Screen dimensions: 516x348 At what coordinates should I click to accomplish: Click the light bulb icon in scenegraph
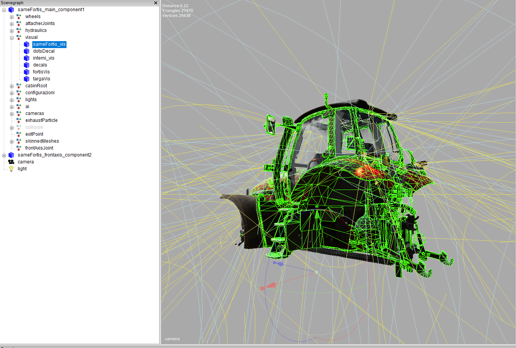(11, 169)
